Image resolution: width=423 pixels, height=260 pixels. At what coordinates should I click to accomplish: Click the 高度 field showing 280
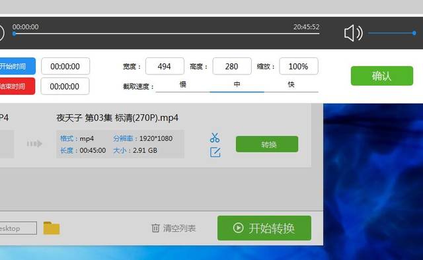click(232, 66)
